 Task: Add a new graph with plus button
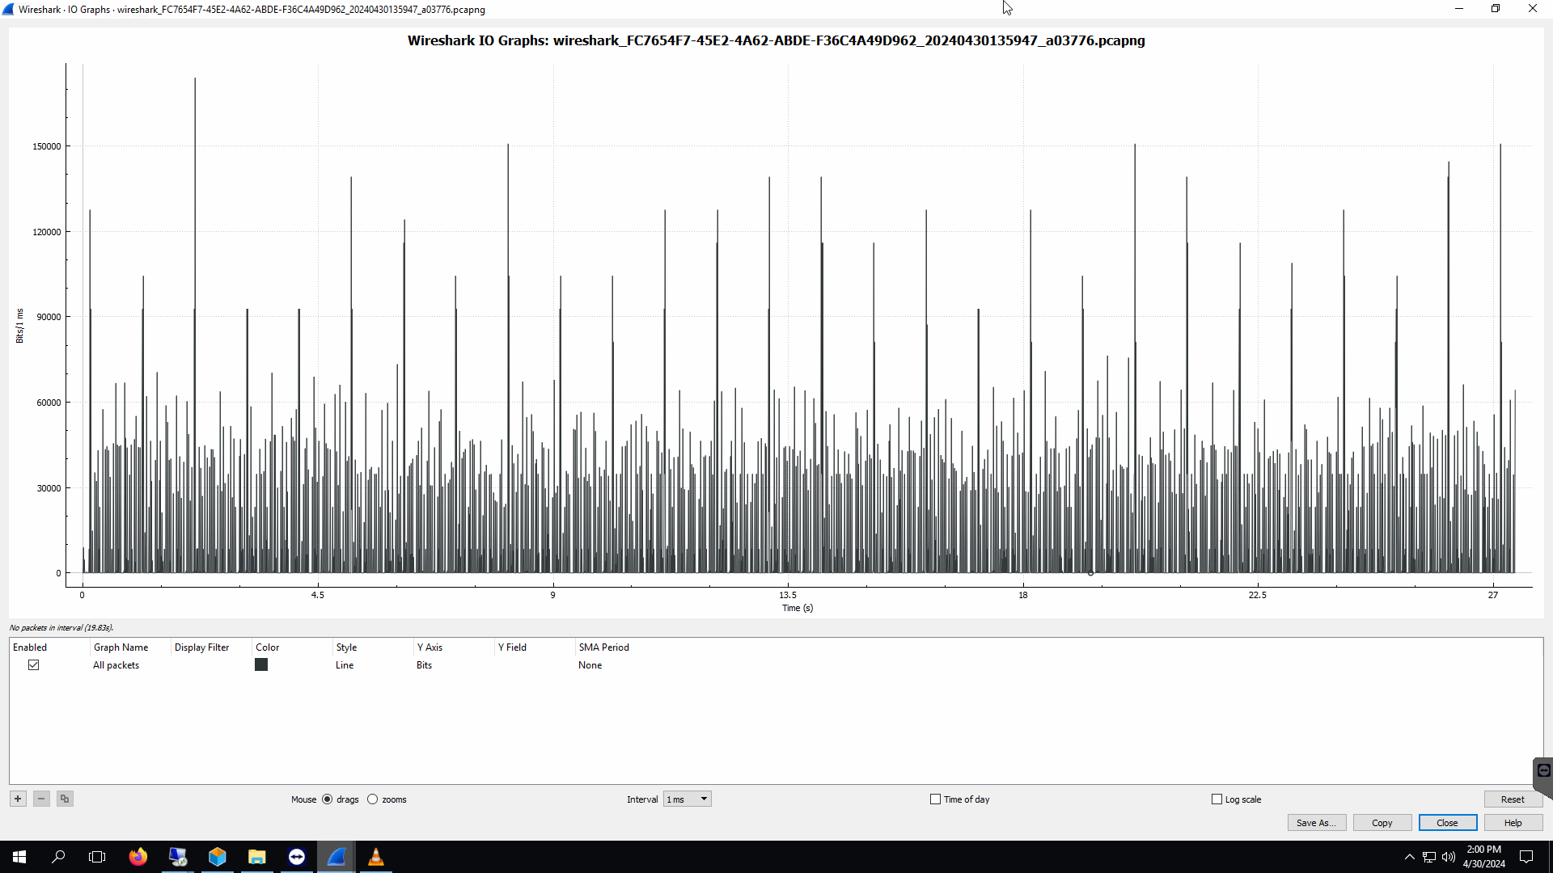(18, 799)
